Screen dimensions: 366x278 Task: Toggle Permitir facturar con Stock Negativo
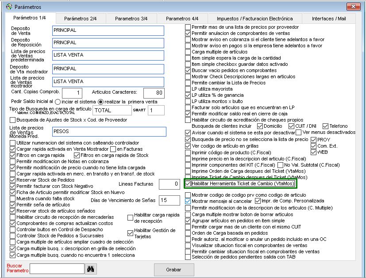coord(12,187)
